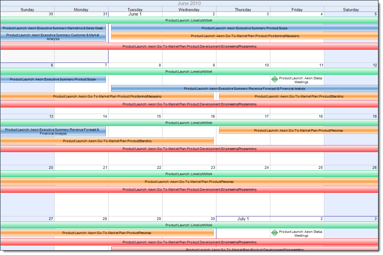Click day number 31 in Monday column

pyautogui.click(x=105, y=14)
